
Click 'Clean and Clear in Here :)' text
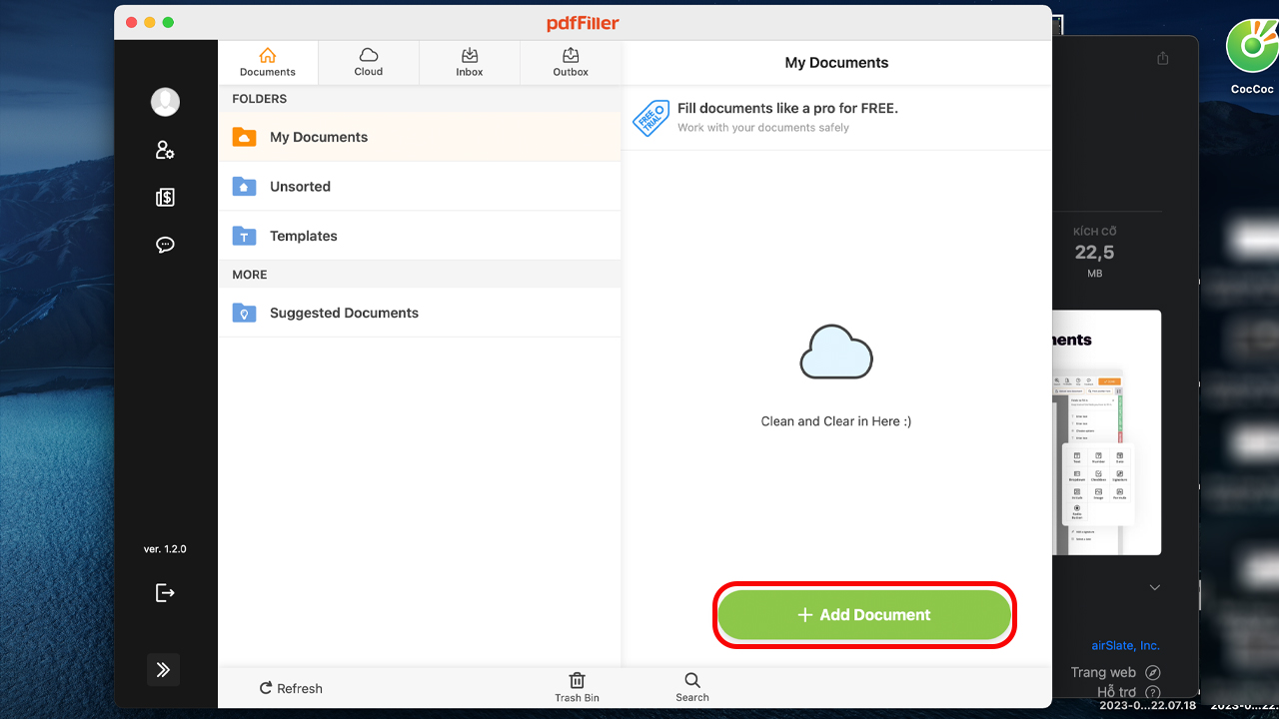[836, 421]
